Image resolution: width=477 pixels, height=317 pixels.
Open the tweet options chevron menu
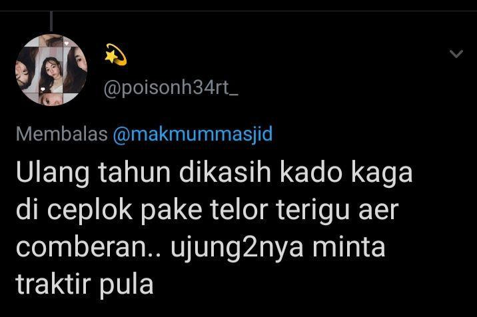(456, 54)
